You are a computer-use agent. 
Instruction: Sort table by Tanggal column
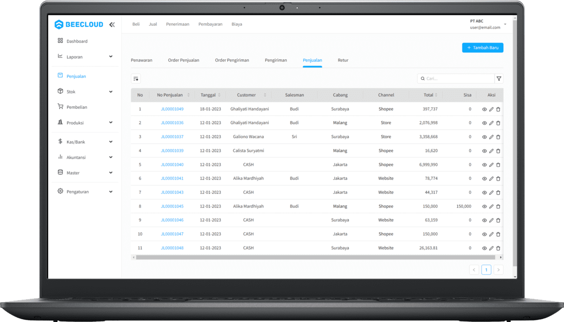(x=219, y=95)
